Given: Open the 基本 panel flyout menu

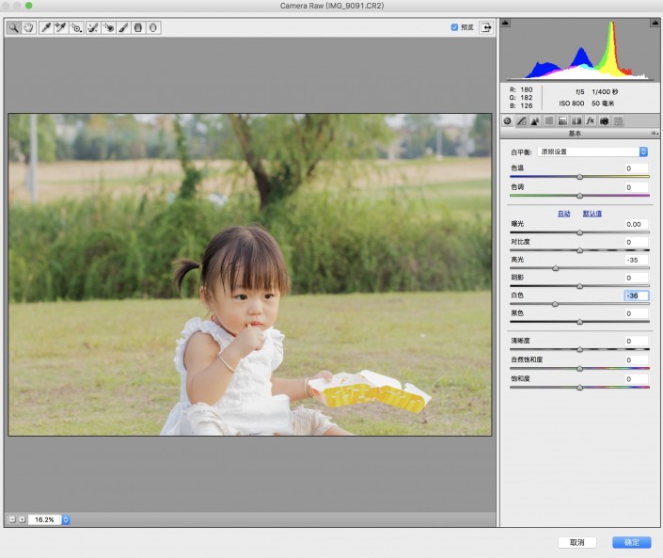Looking at the screenshot, I should pos(653,134).
